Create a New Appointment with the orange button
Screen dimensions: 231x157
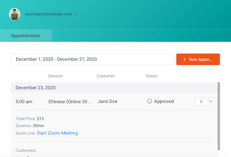click(x=198, y=59)
